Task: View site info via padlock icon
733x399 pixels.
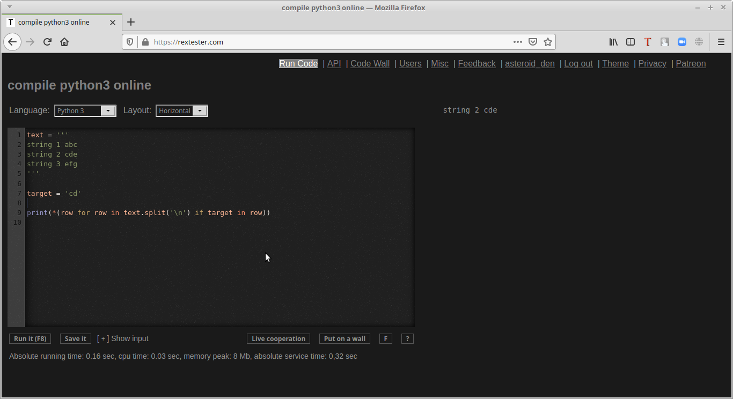Action: point(145,42)
